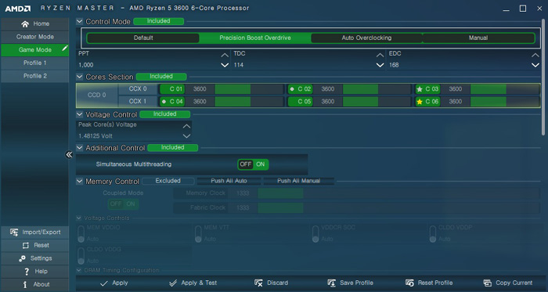Toggle core C 01 enable button
The image size is (548, 292).
172,89
